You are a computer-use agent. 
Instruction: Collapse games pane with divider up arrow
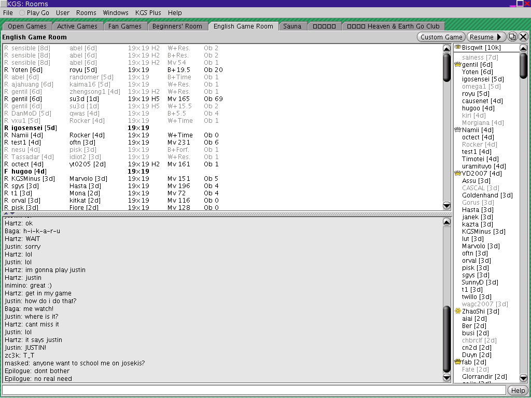tap(6, 214)
